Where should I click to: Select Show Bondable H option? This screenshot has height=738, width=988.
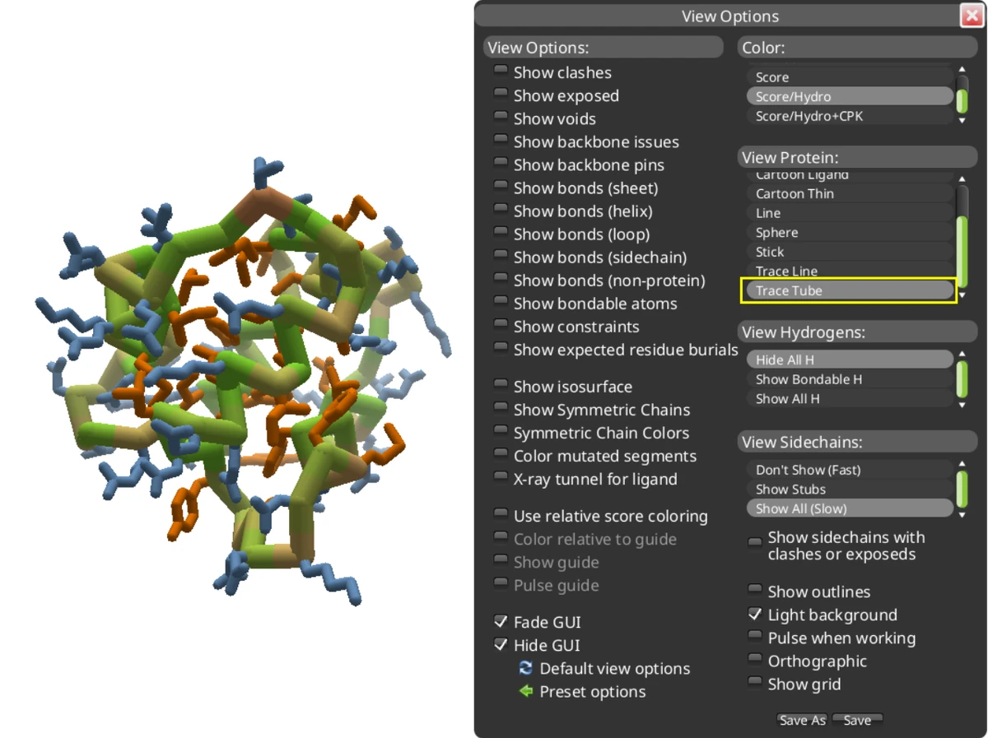pyautogui.click(x=808, y=379)
